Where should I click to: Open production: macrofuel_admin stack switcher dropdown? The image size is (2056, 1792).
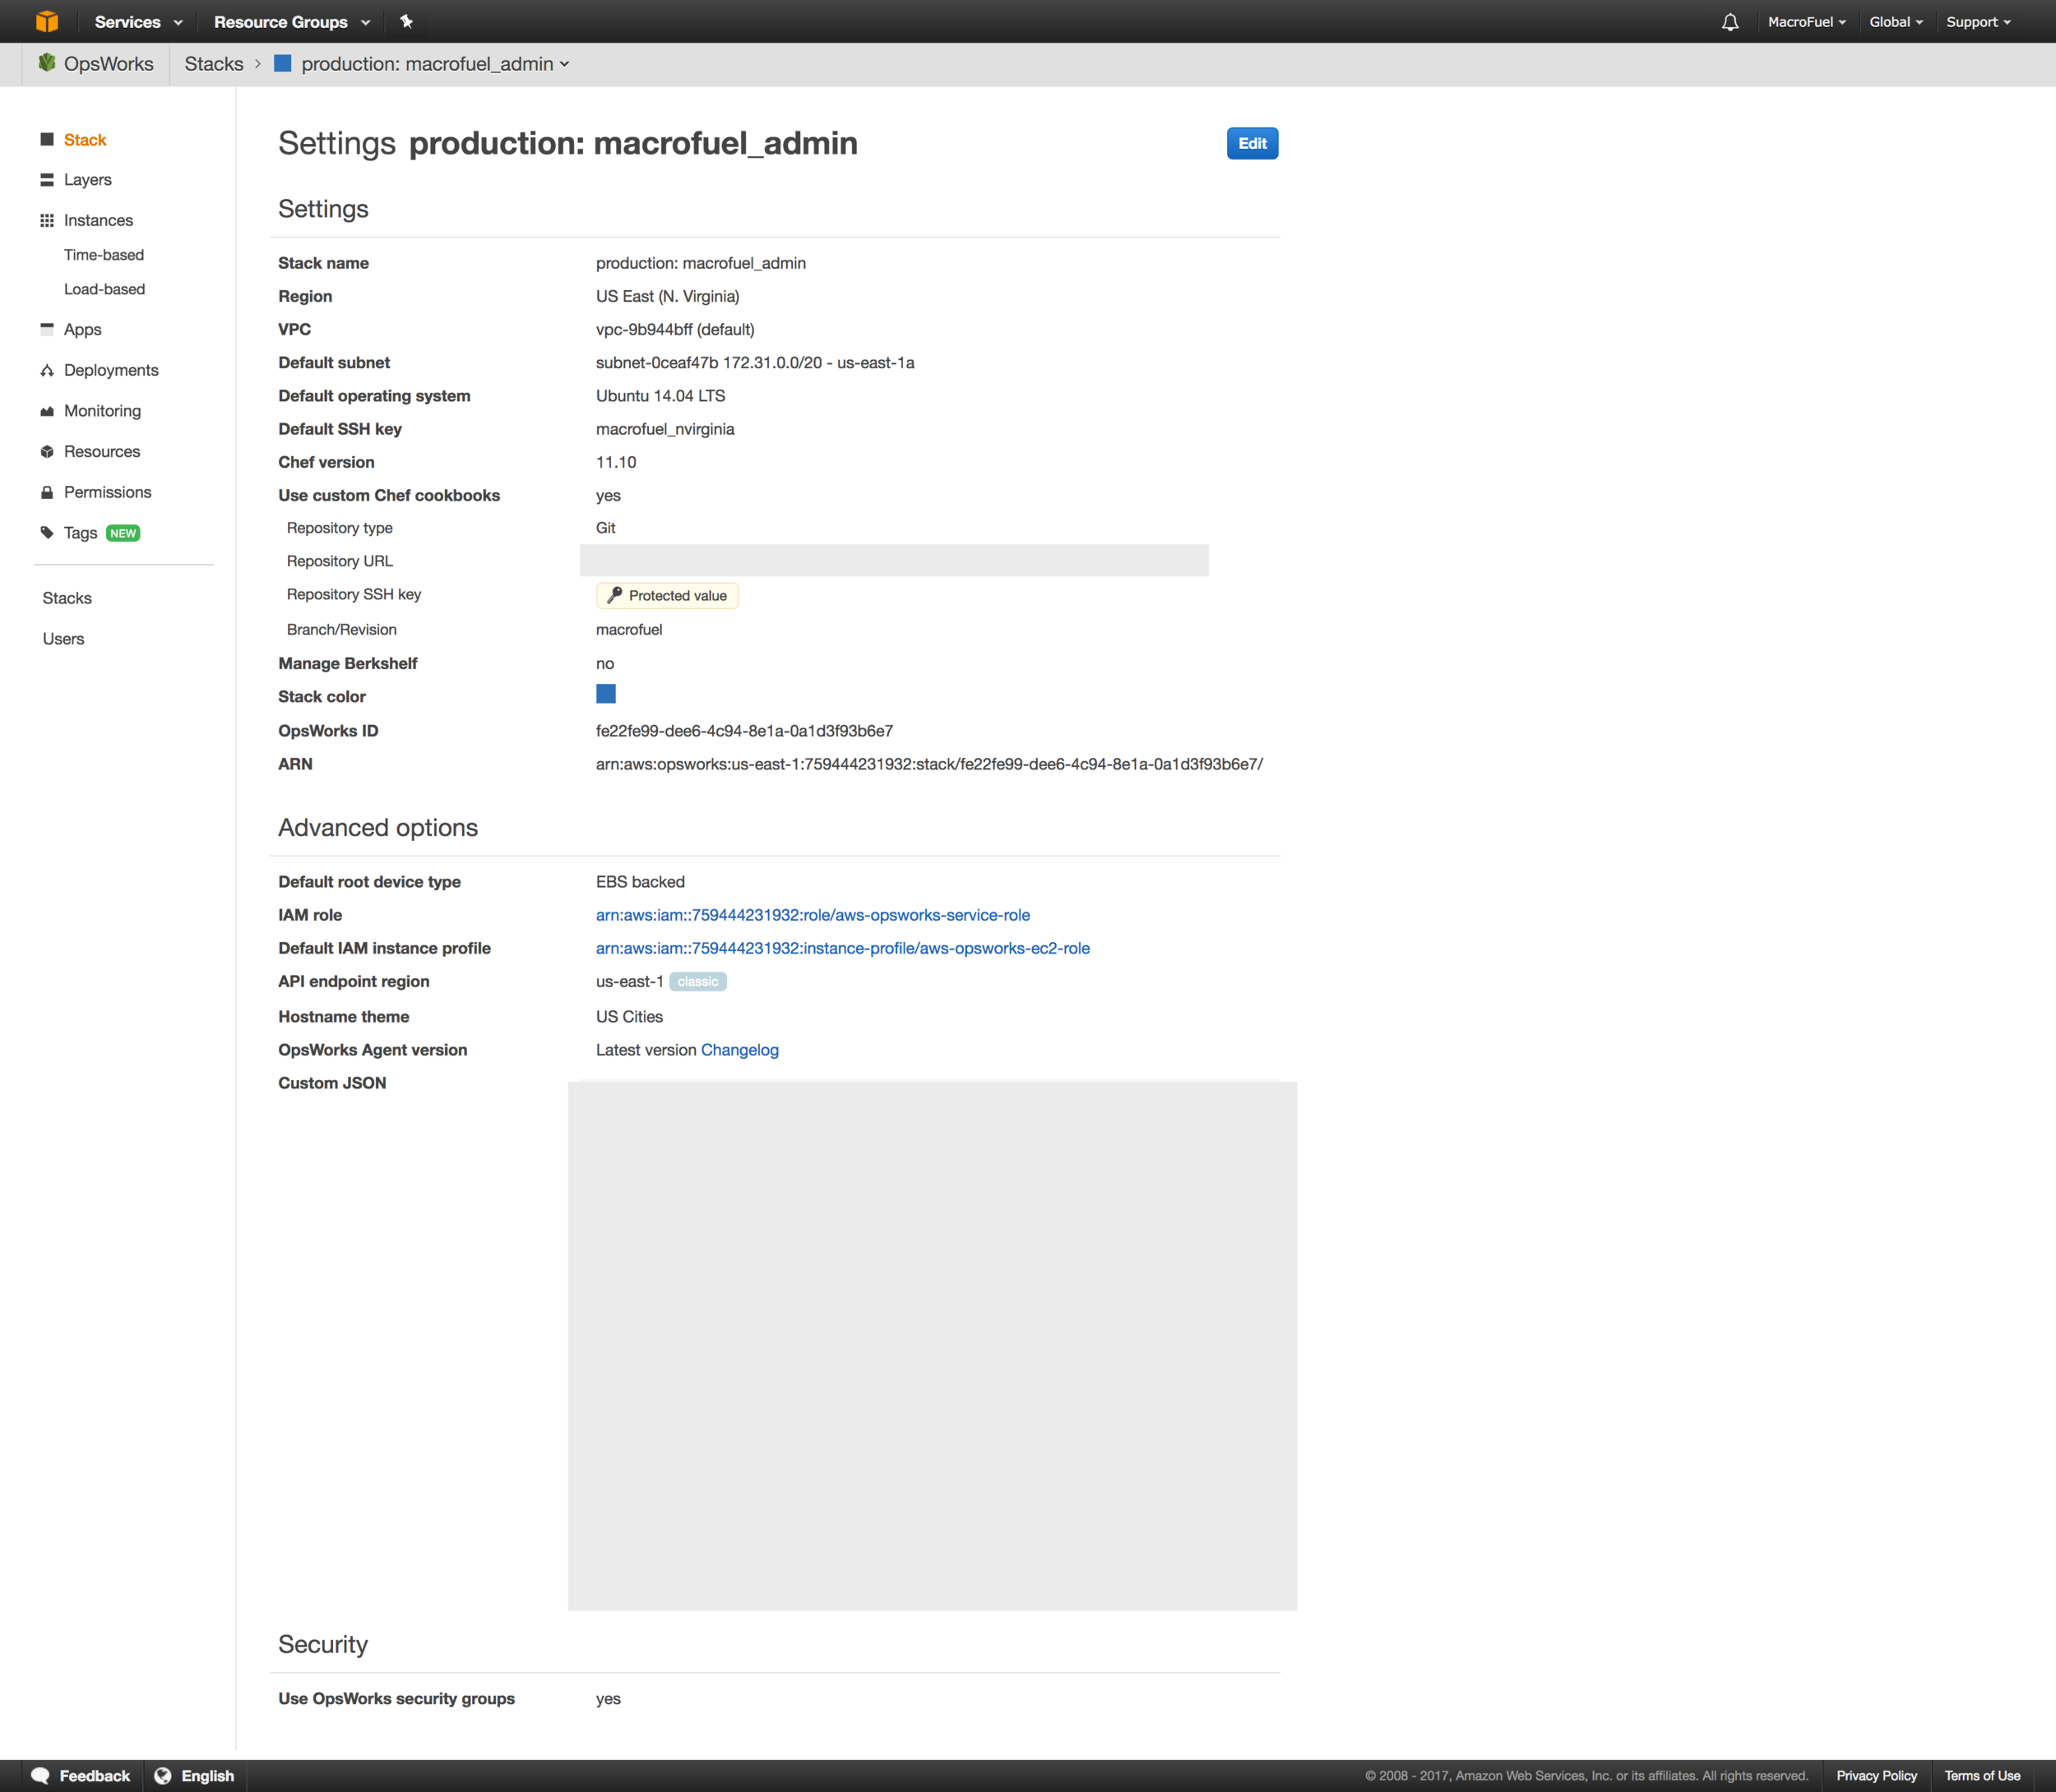tap(435, 64)
